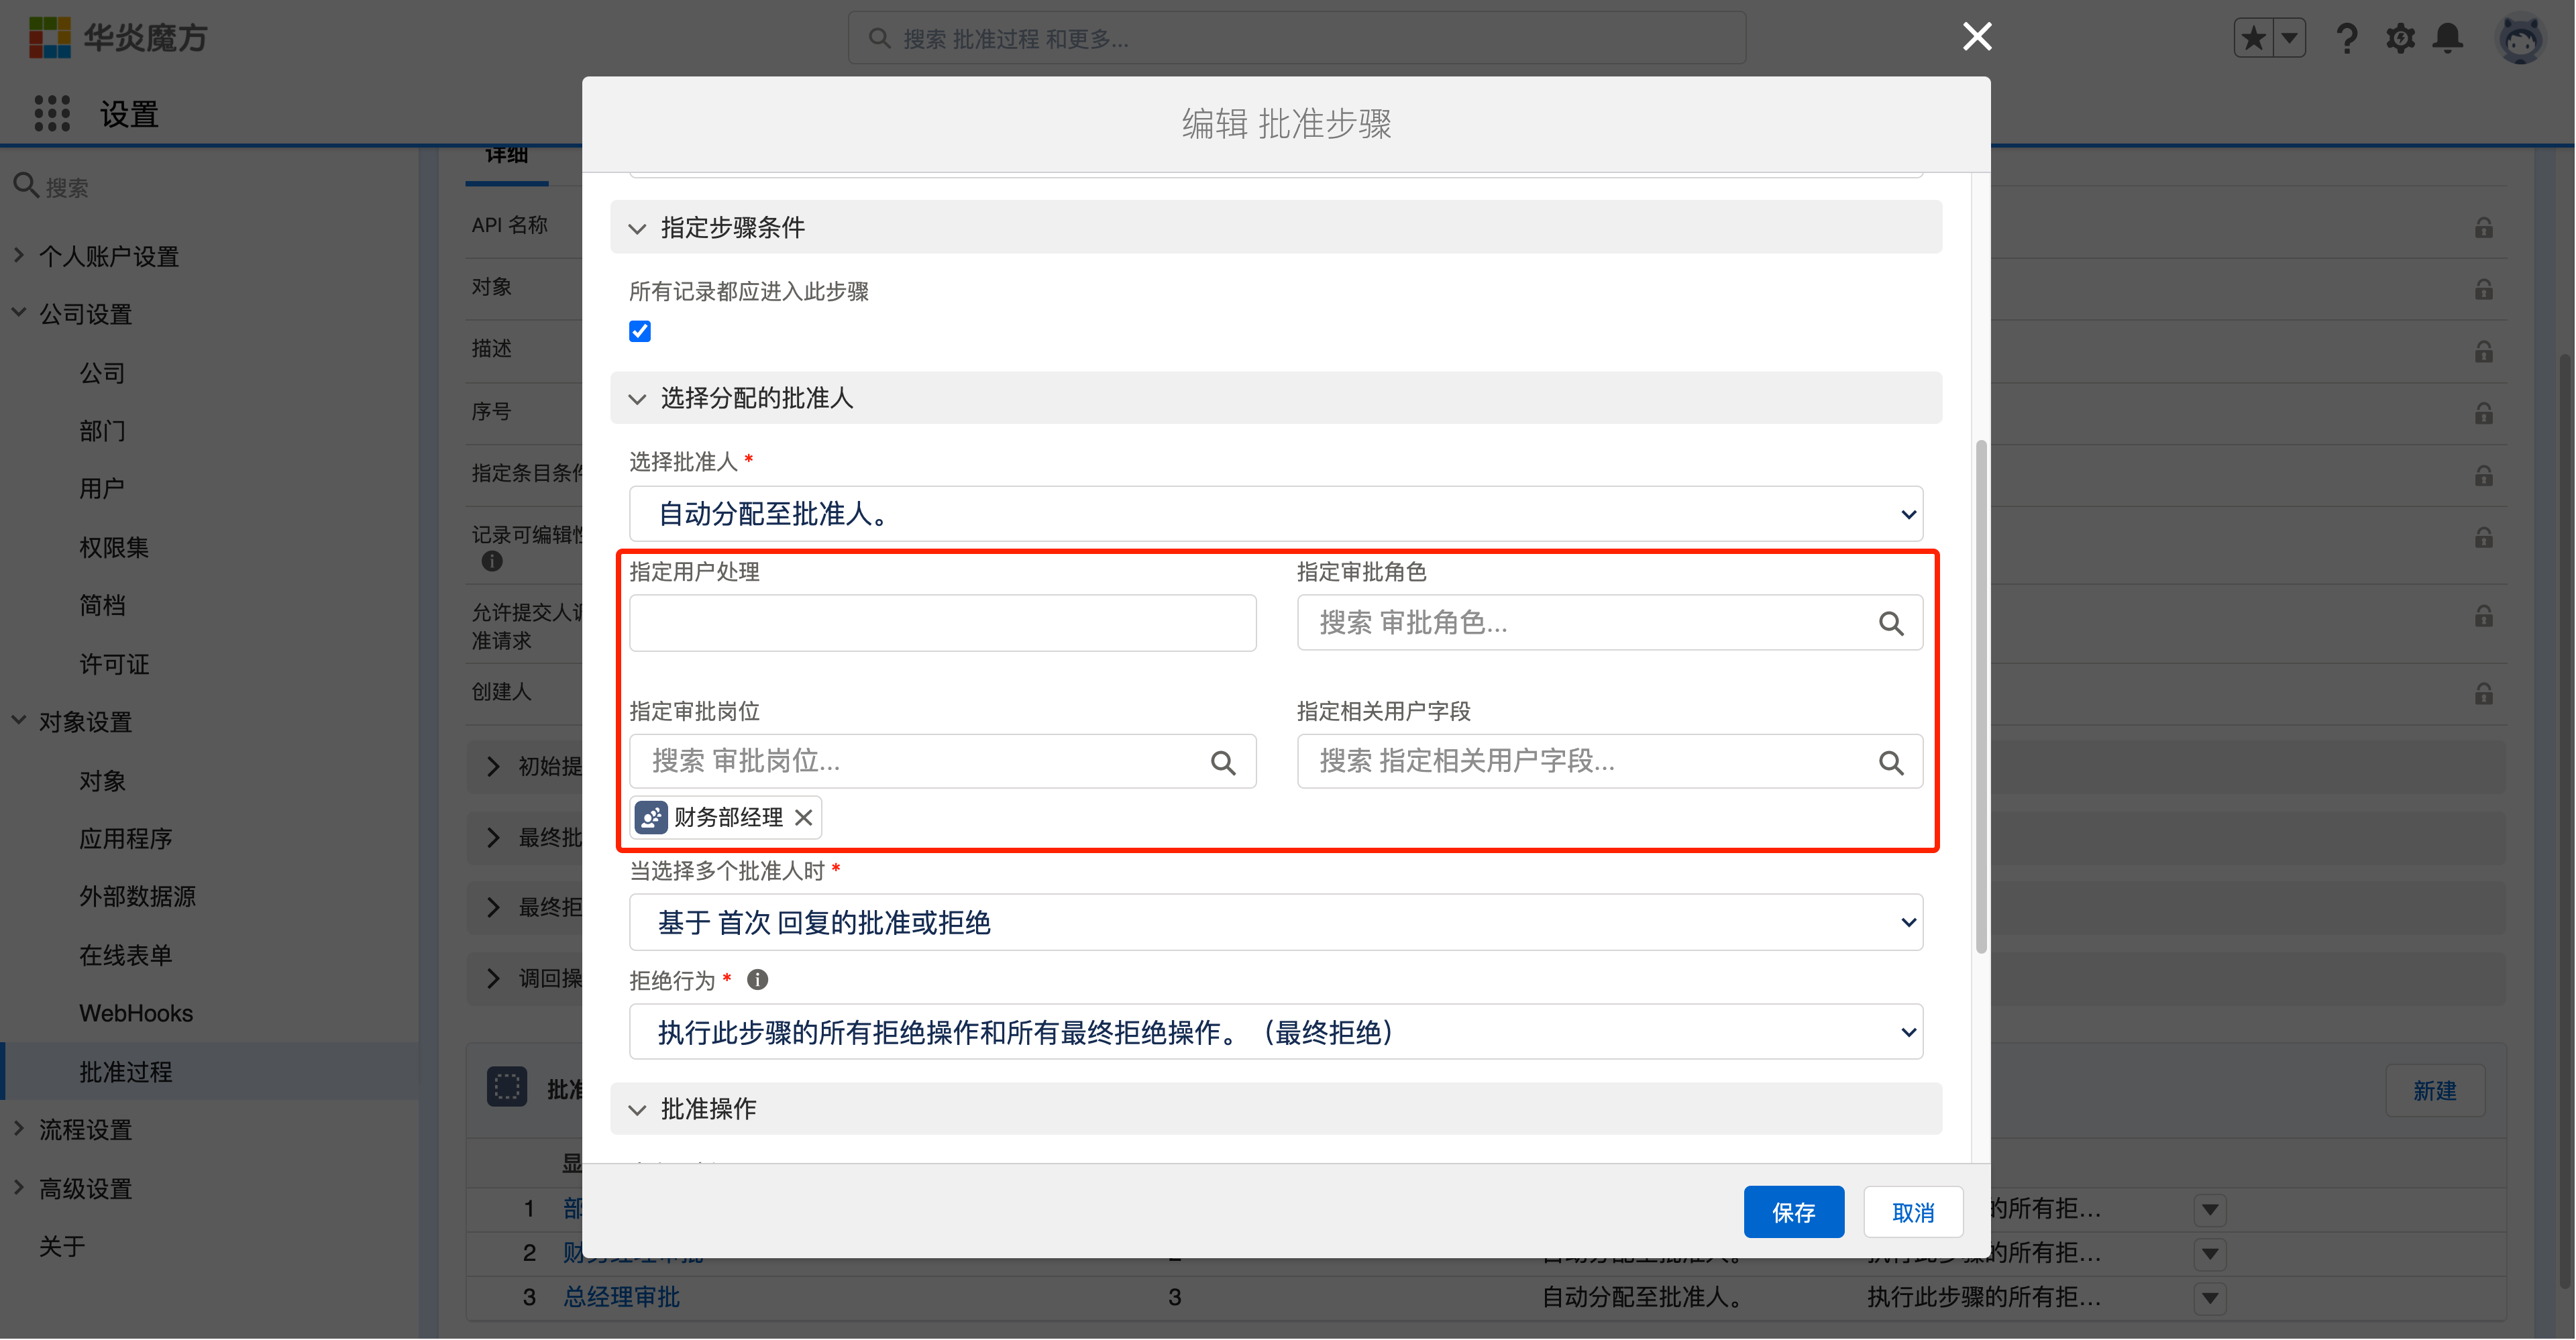Open the 选择批准人 dropdown
Viewport: 2576px width, 1340px height.
(x=1276, y=514)
